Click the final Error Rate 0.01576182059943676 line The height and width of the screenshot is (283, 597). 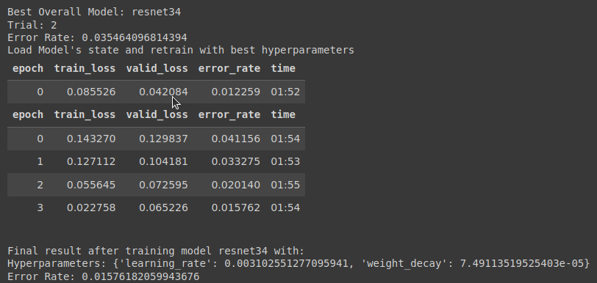103,276
